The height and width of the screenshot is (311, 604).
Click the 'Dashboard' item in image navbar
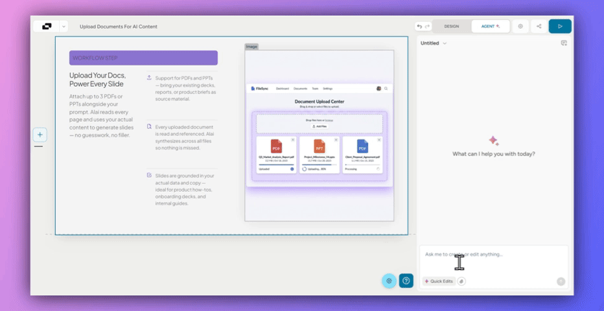[283, 89]
